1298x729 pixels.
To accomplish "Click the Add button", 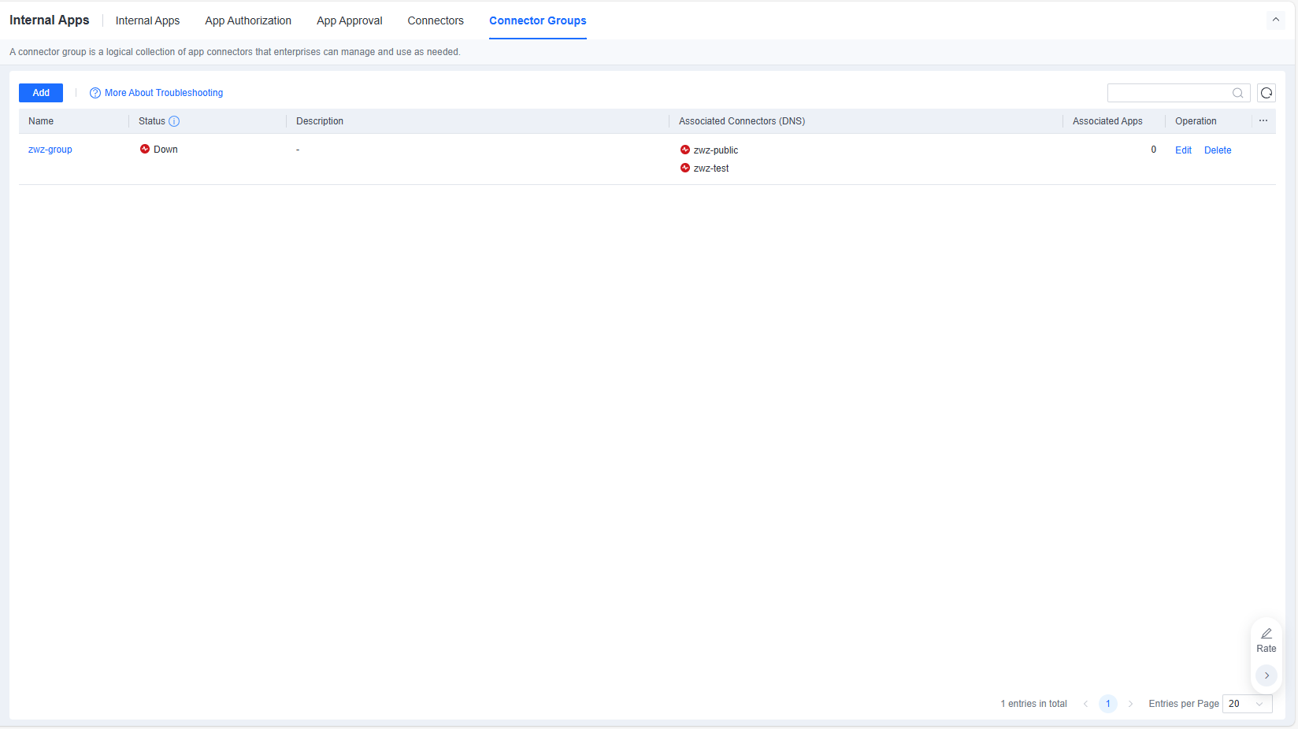I will tap(41, 93).
